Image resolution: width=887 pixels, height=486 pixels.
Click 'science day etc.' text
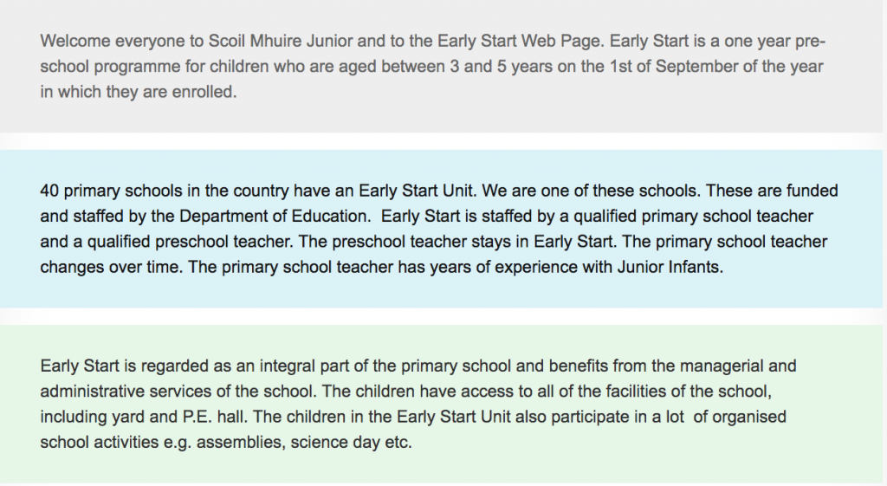click(352, 442)
